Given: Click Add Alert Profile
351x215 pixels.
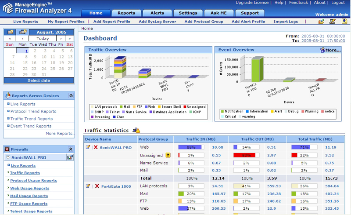Looking at the screenshot, I should point(248,22).
